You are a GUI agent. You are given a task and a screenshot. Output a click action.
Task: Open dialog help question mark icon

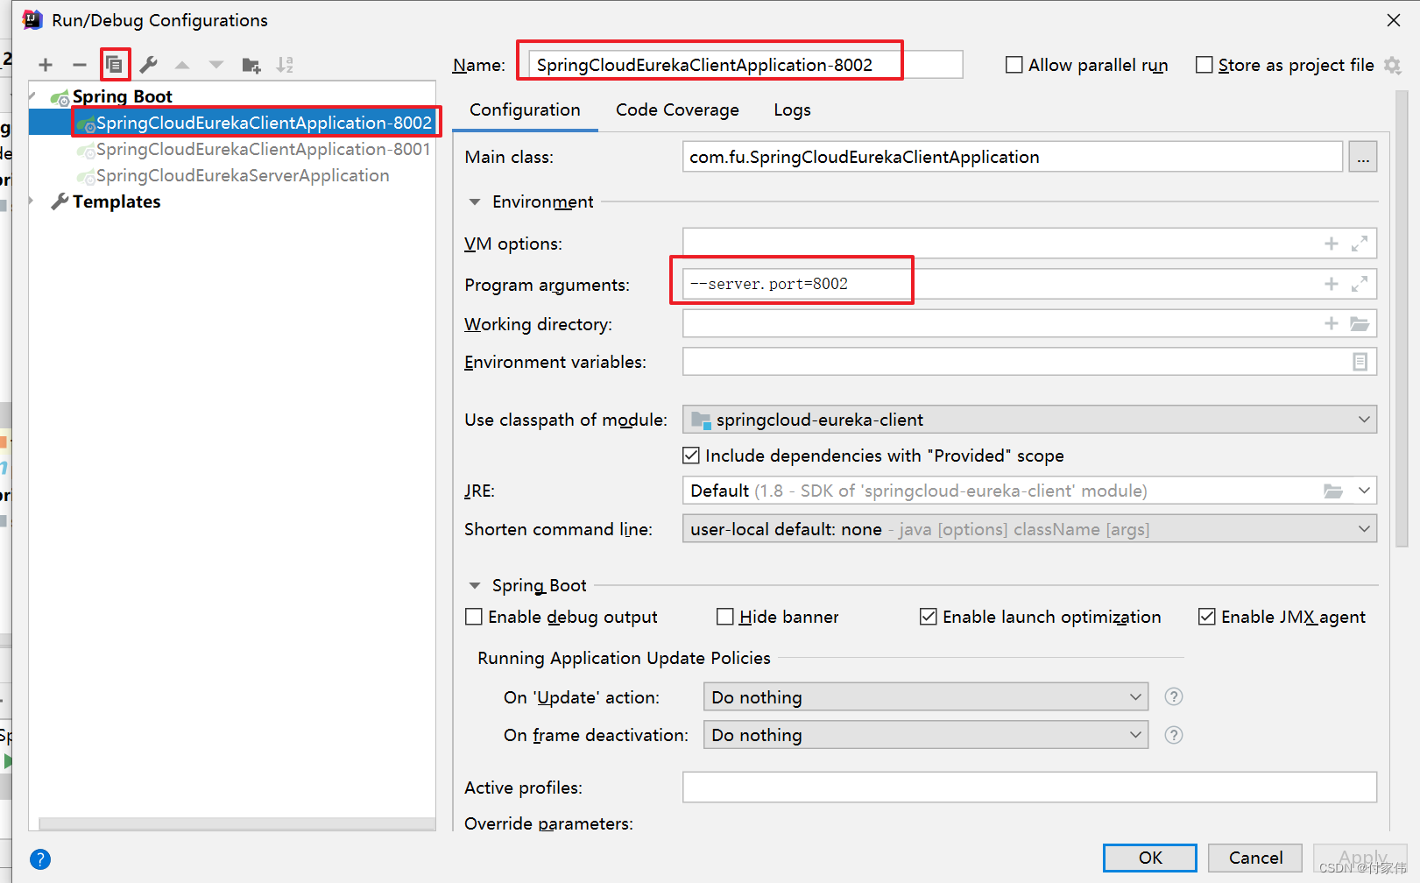click(40, 859)
